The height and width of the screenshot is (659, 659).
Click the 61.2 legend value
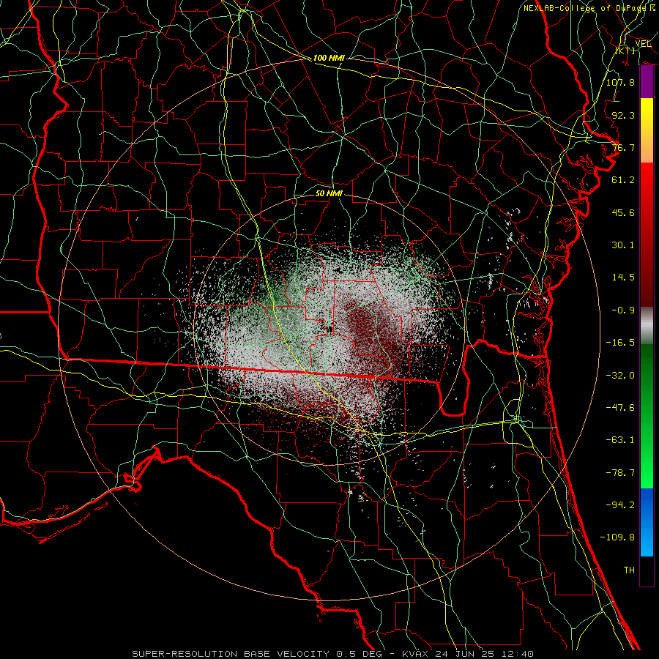pos(623,180)
